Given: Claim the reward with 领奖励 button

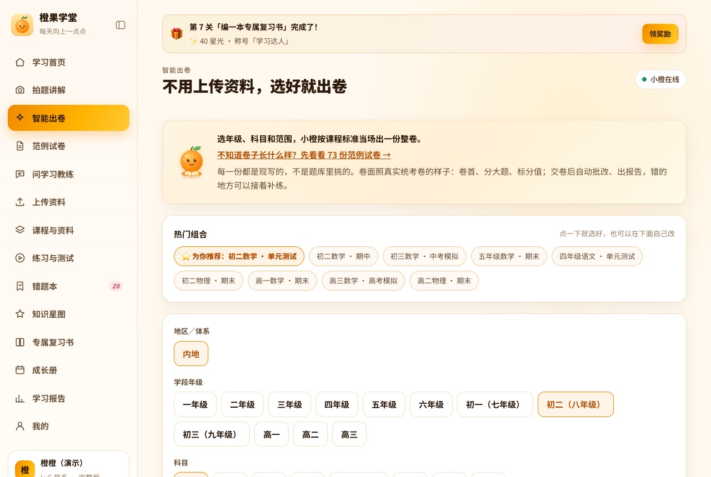Looking at the screenshot, I should (660, 34).
